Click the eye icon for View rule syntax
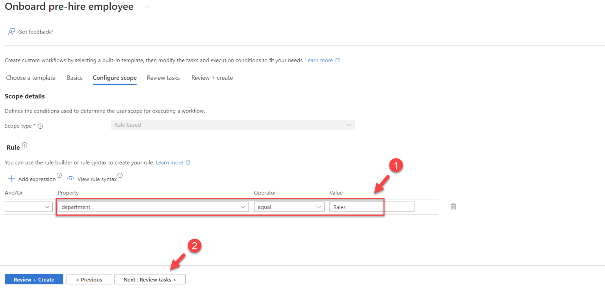The image size is (605, 290). (71, 179)
